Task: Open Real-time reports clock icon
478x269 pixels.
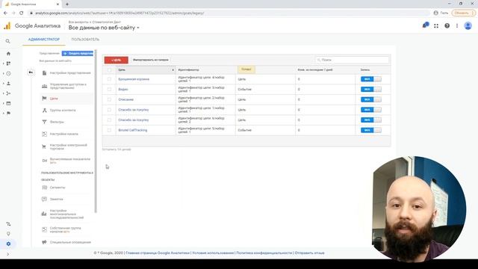Action: click(8, 73)
